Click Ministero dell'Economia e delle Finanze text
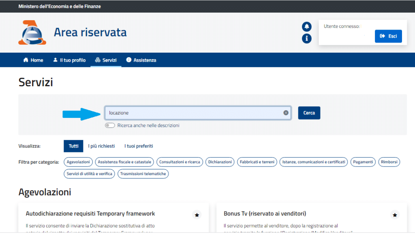 pos(60,6)
